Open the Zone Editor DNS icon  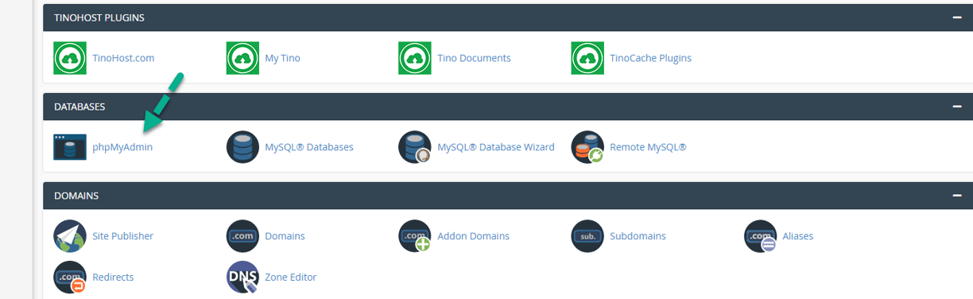pyautogui.click(x=242, y=278)
